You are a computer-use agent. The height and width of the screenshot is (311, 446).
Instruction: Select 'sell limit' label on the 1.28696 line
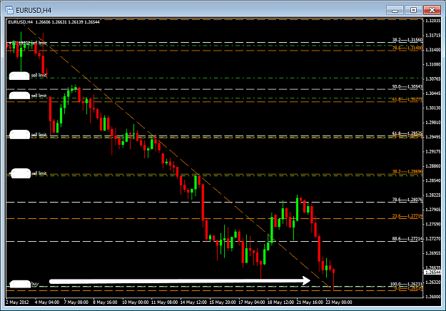pyautogui.click(x=39, y=173)
